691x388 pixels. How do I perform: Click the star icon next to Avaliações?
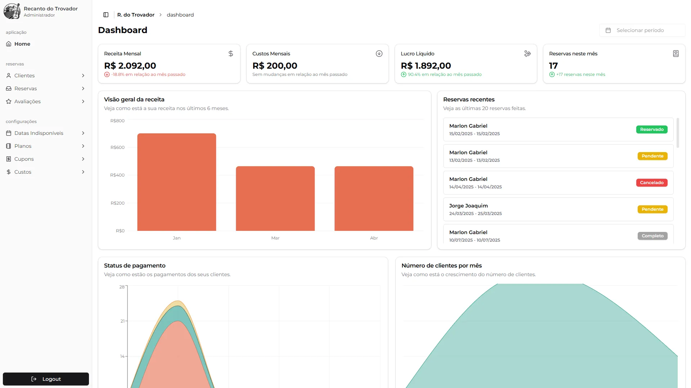(9, 101)
